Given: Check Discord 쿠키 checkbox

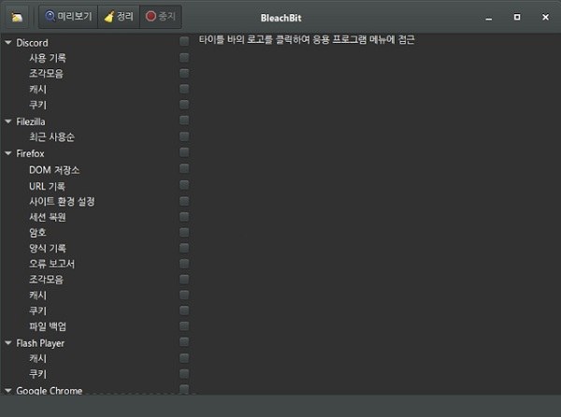Looking at the screenshot, I should (x=184, y=105).
